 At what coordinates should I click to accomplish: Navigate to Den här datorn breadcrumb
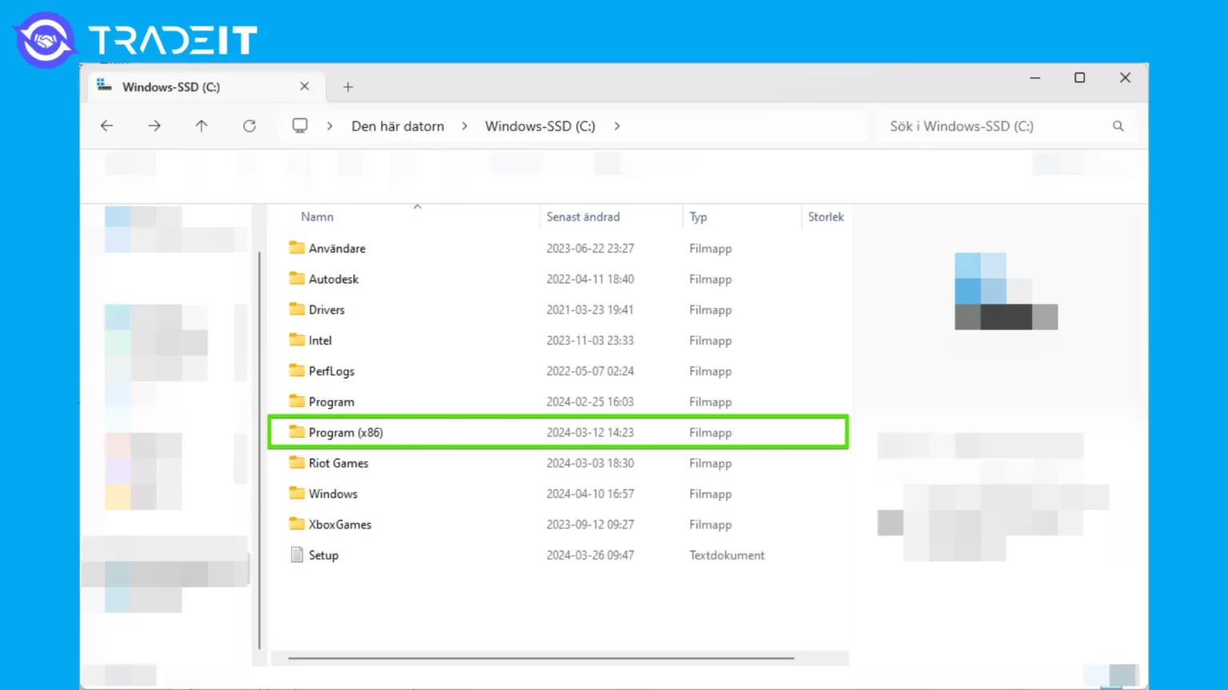click(x=397, y=126)
